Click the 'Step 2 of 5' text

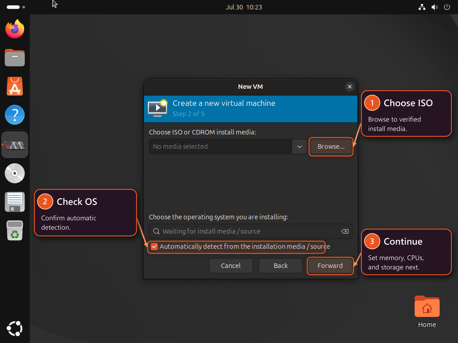pos(188,114)
